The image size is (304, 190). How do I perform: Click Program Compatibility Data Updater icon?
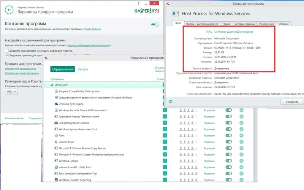(56, 91)
